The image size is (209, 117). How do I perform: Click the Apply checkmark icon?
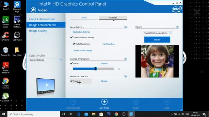click(x=167, y=102)
